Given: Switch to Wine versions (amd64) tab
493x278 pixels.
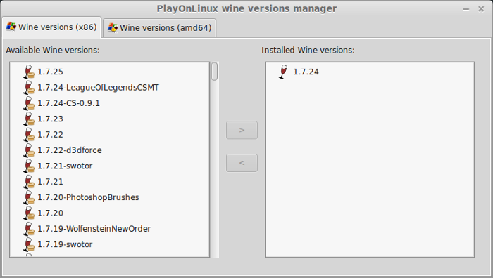Looking at the screenshot, I should tap(159, 27).
